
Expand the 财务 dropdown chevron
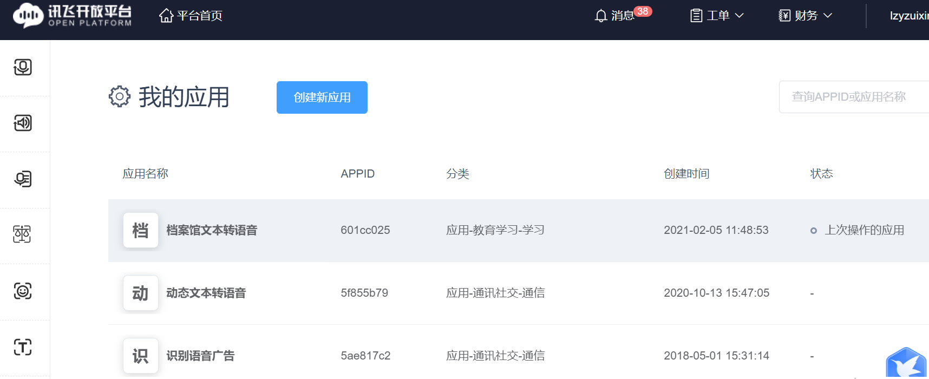(827, 16)
